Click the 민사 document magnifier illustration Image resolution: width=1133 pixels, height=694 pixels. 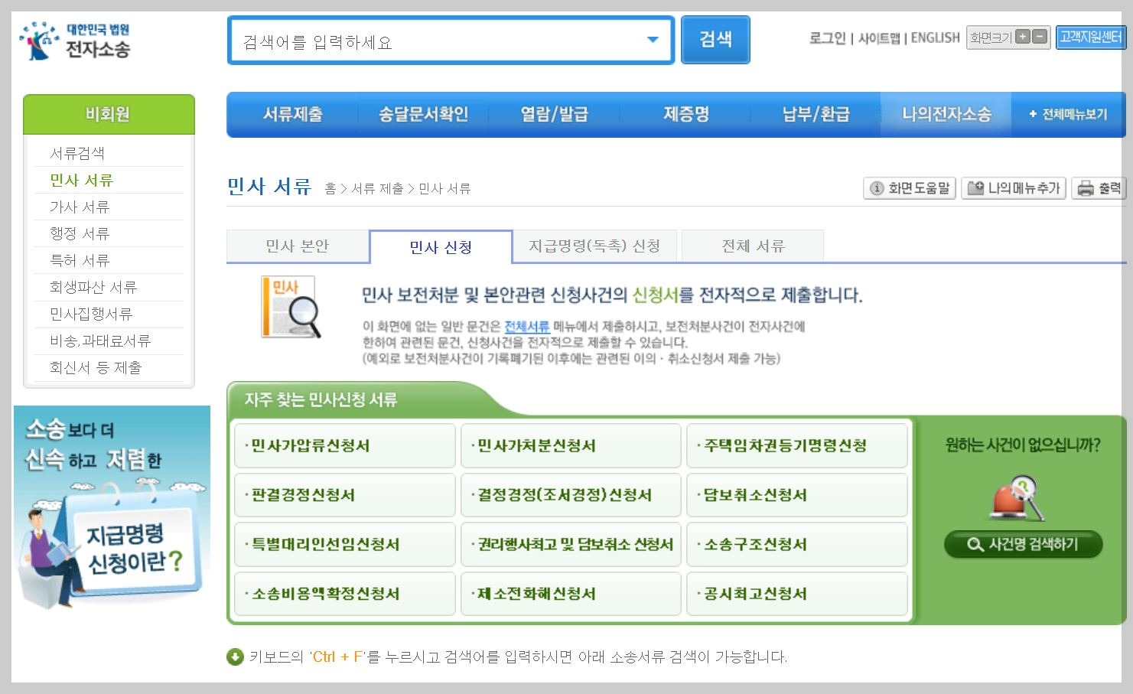coord(291,308)
